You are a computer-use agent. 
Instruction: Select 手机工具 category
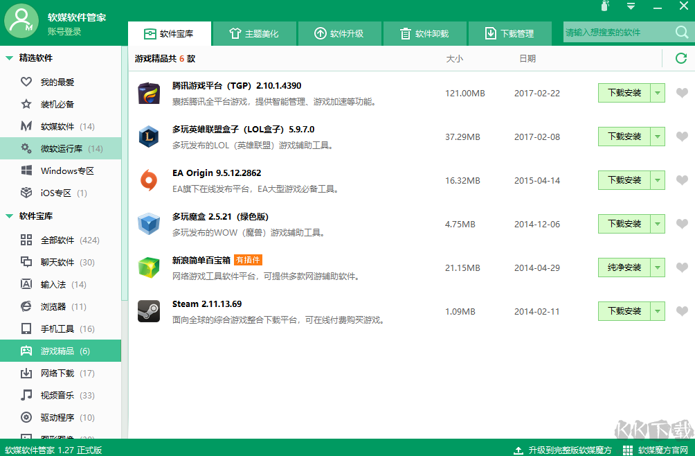coord(60,328)
